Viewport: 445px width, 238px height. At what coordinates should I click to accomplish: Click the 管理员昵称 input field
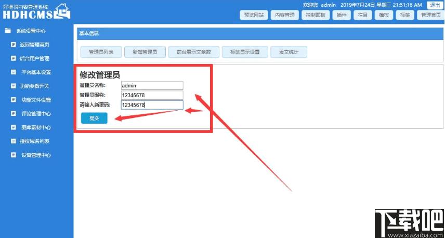click(x=152, y=95)
